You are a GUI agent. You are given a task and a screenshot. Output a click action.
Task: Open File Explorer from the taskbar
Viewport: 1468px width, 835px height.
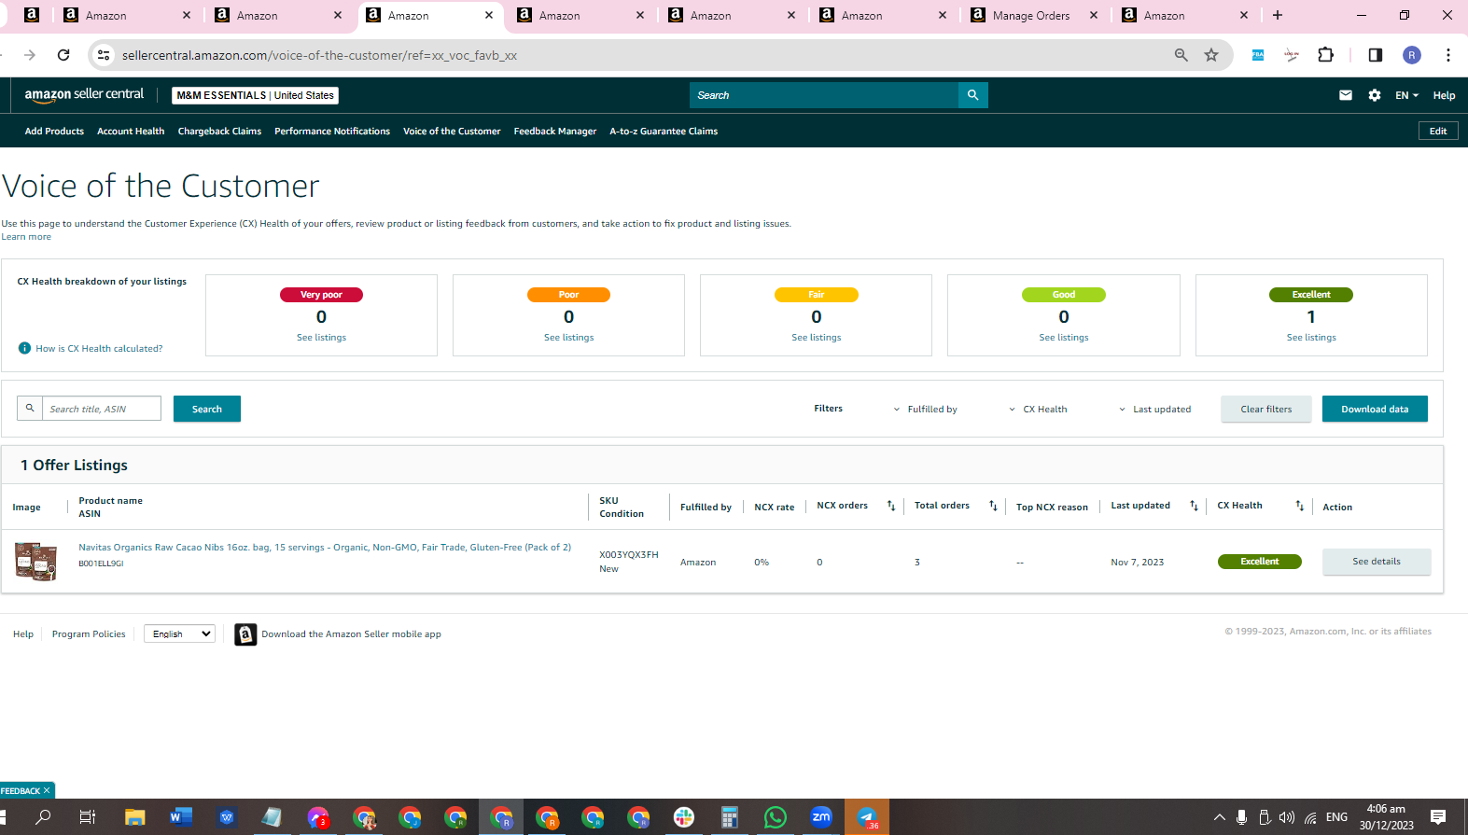135,817
